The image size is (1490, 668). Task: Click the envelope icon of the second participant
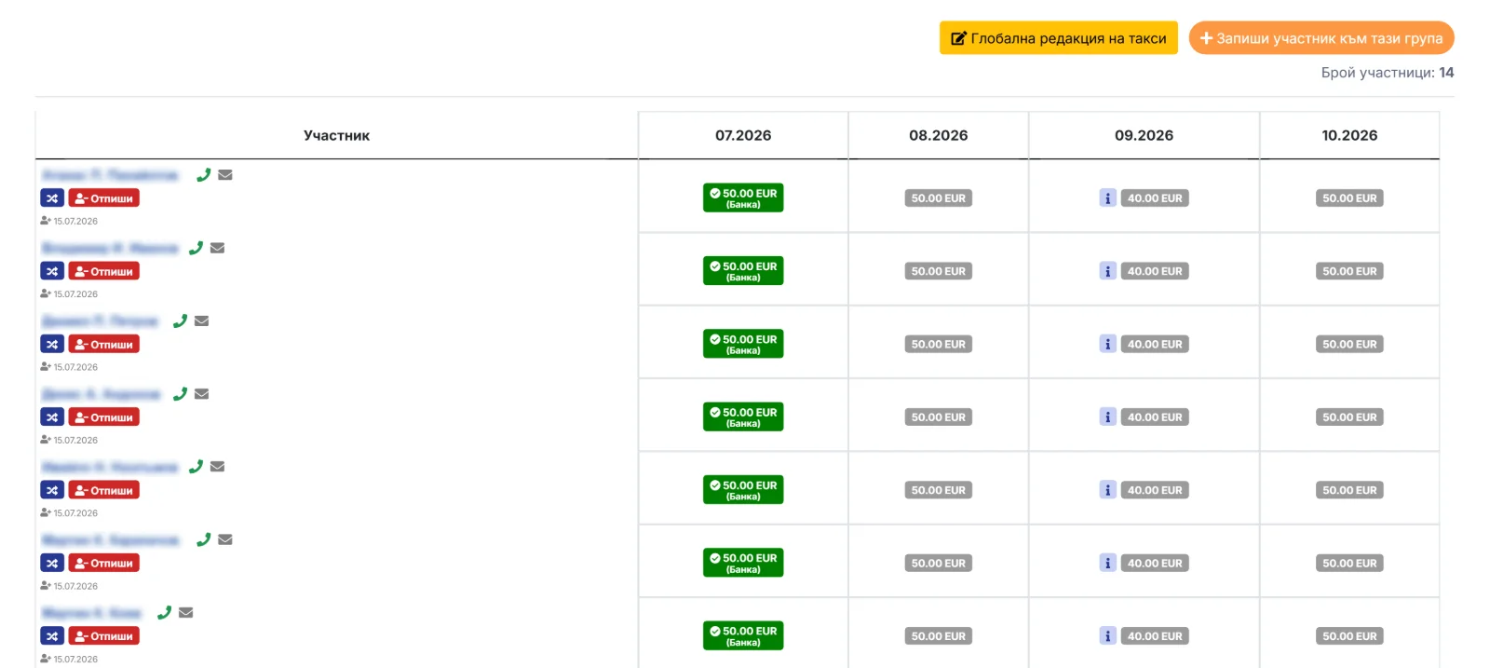point(217,248)
